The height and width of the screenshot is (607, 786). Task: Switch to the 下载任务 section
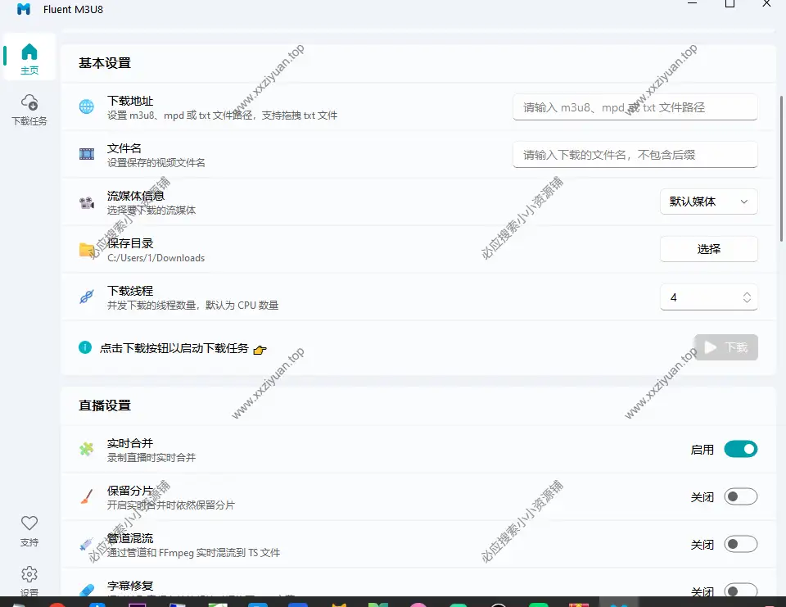point(29,109)
